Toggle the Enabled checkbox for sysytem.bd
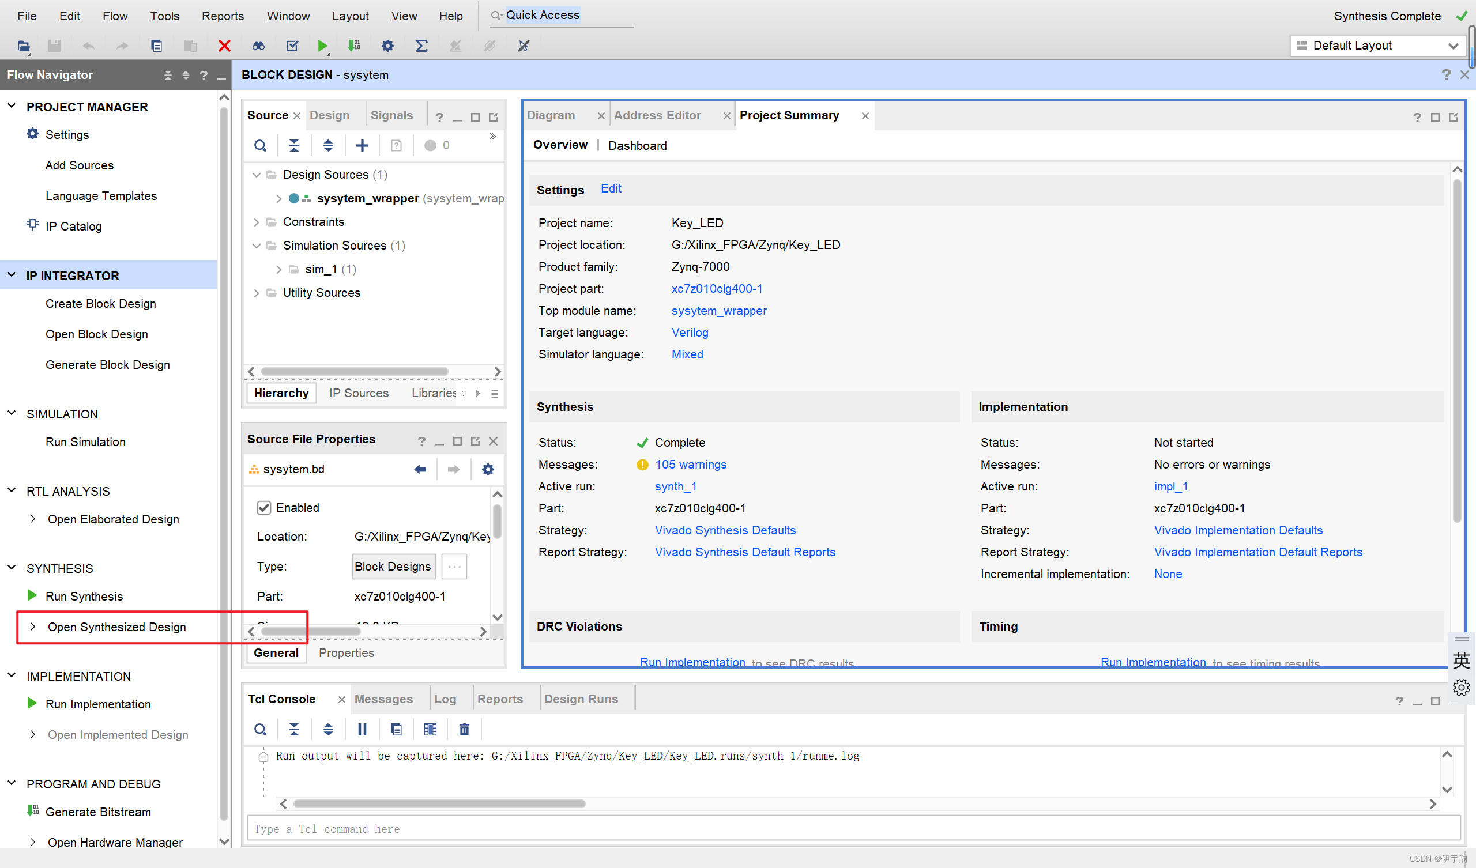The image size is (1476, 868). point(264,508)
